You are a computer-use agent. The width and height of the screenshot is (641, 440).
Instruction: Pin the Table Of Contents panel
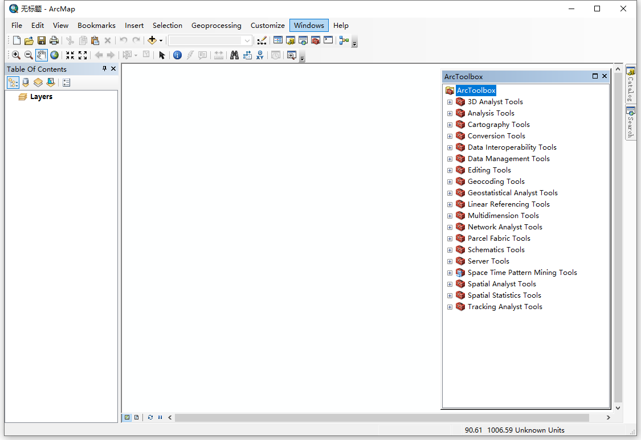104,69
